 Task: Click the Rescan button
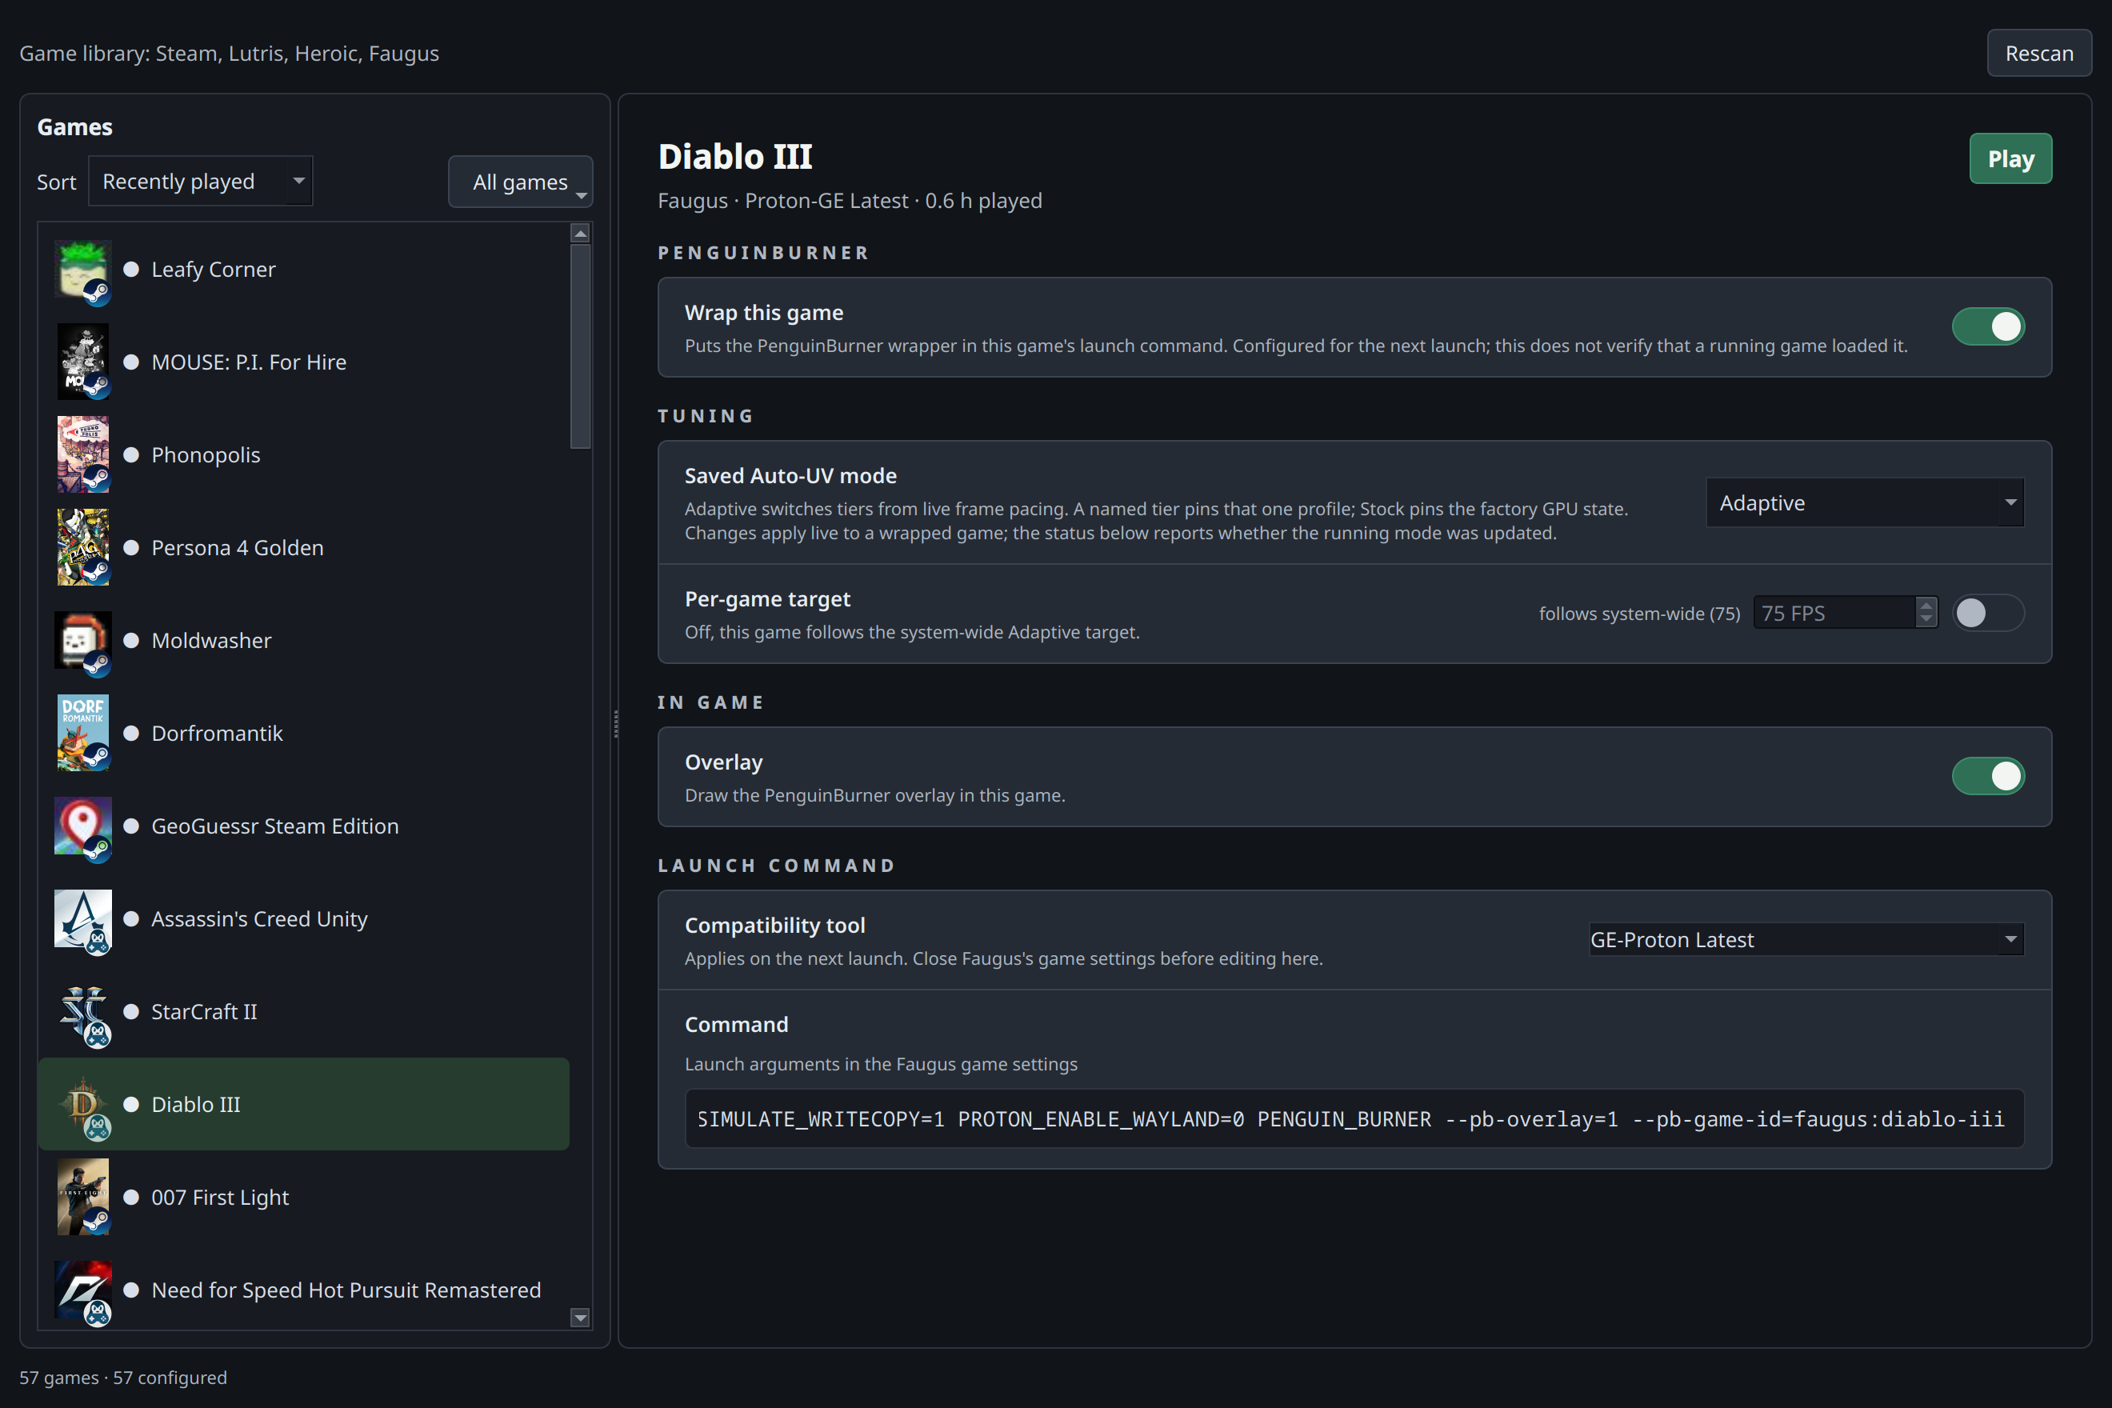point(2039,54)
